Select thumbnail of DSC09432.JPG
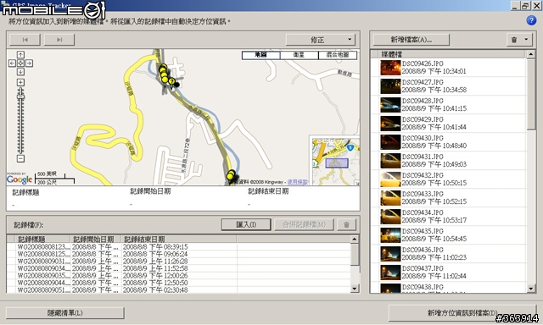 pos(390,179)
